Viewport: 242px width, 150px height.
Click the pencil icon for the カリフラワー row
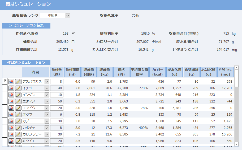tap(18, 134)
